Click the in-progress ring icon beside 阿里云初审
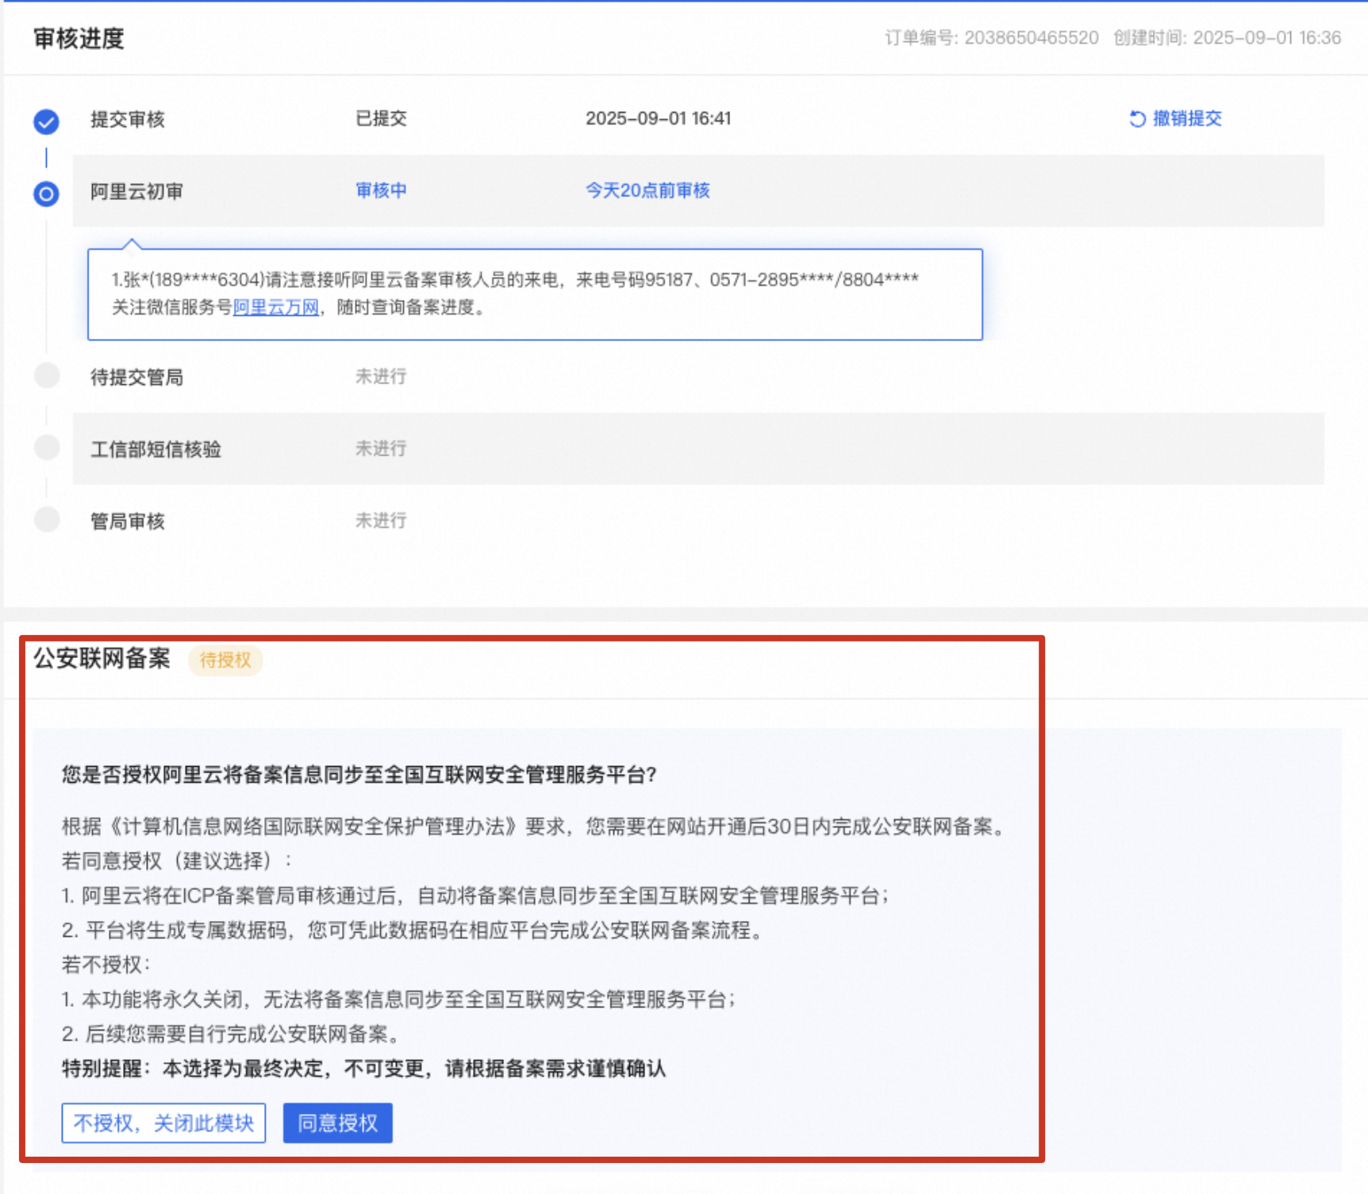This screenshot has width=1368, height=1194. coord(46,193)
